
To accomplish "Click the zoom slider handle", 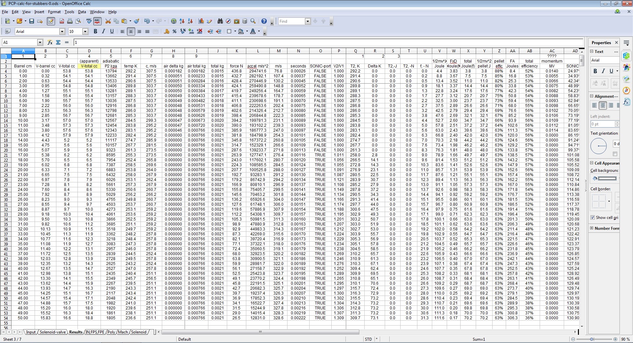I will pyautogui.click(x=592, y=339).
